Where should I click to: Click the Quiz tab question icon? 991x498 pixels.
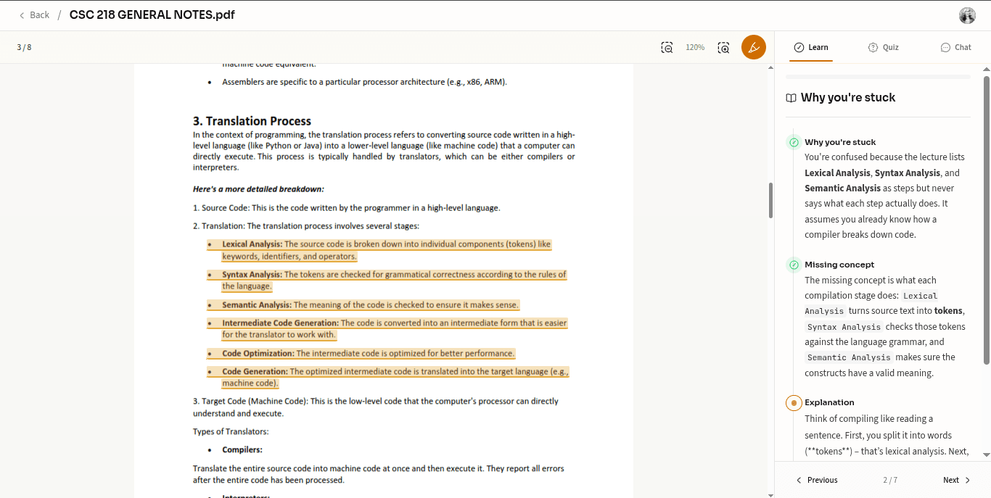(873, 47)
